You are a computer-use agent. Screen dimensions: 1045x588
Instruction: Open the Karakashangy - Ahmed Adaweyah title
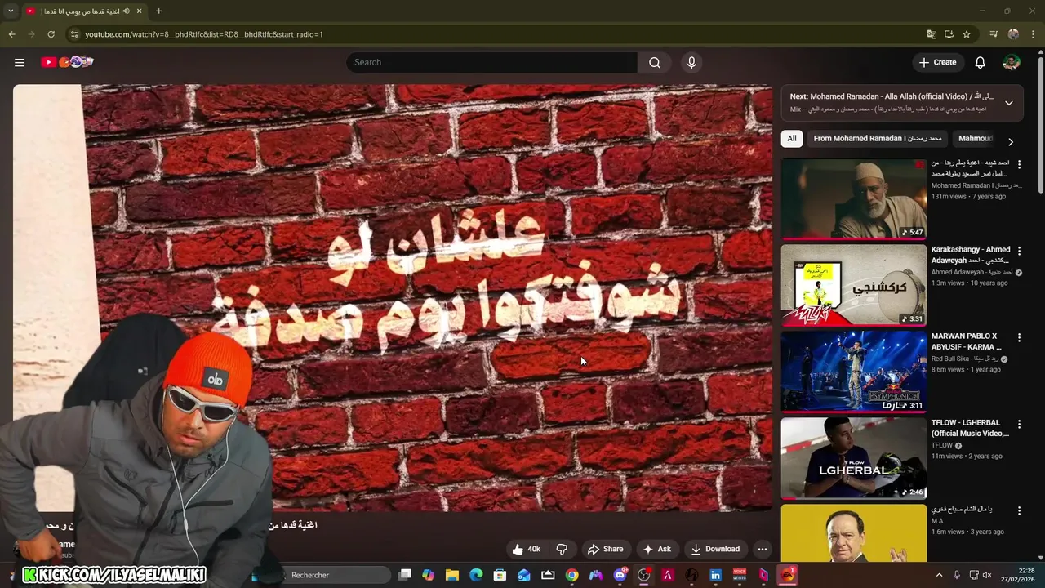pyautogui.click(x=971, y=255)
